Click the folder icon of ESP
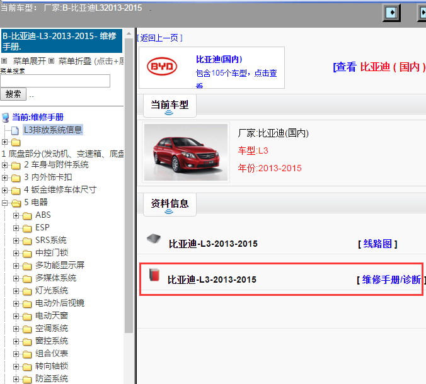The image size is (426, 384). click(27, 229)
